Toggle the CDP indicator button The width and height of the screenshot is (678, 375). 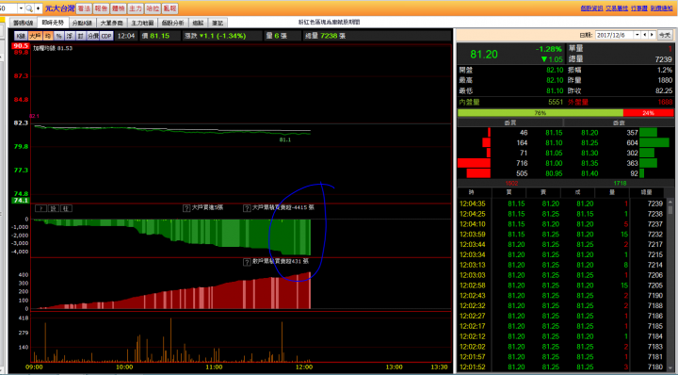coord(106,36)
